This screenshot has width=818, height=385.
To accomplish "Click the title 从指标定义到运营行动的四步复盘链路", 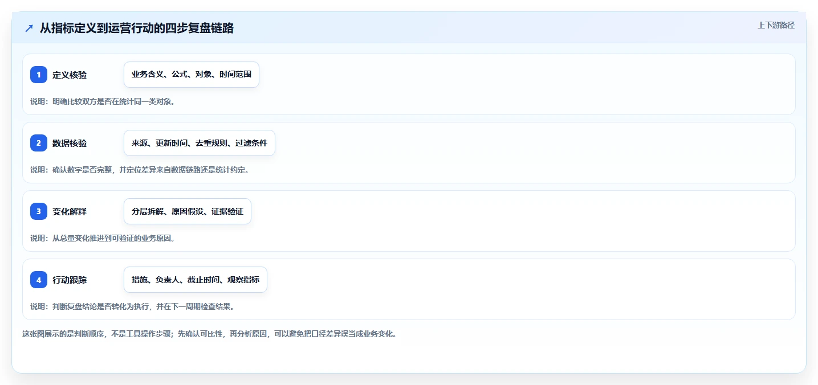I will [x=137, y=28].
